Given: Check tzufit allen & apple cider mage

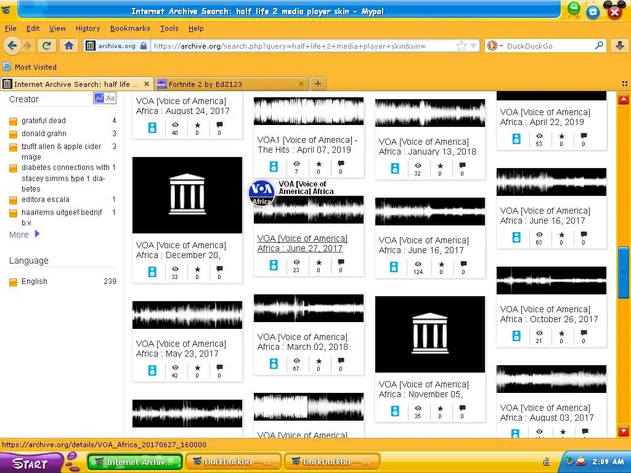Looking at the screenshot, I should [14, 147].
